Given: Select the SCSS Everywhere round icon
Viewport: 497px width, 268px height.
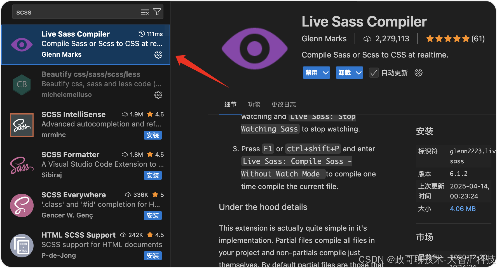Looking at the screenshot, I should (22, 205).
